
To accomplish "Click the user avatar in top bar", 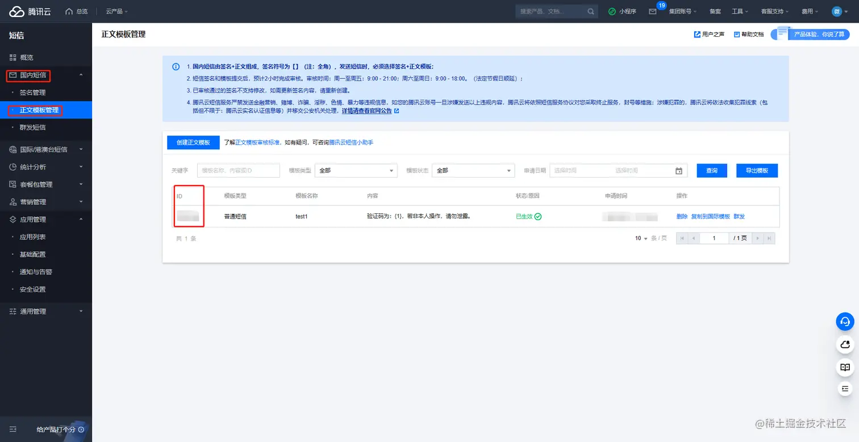I will [x=837, y=11].
